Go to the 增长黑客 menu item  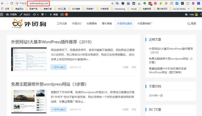(x=107, y=24)
